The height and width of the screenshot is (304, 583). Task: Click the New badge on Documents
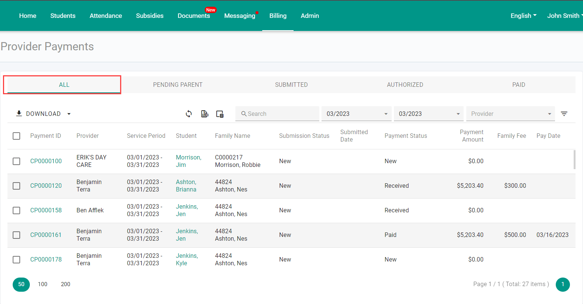coord(211,10)
